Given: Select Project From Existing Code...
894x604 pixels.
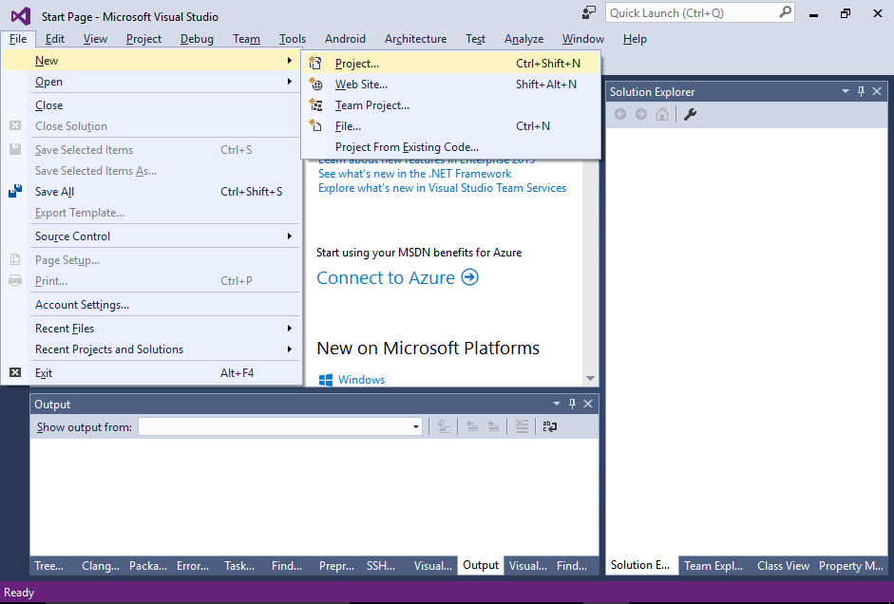Looking at the screenshot, I should tap(450, 147).
